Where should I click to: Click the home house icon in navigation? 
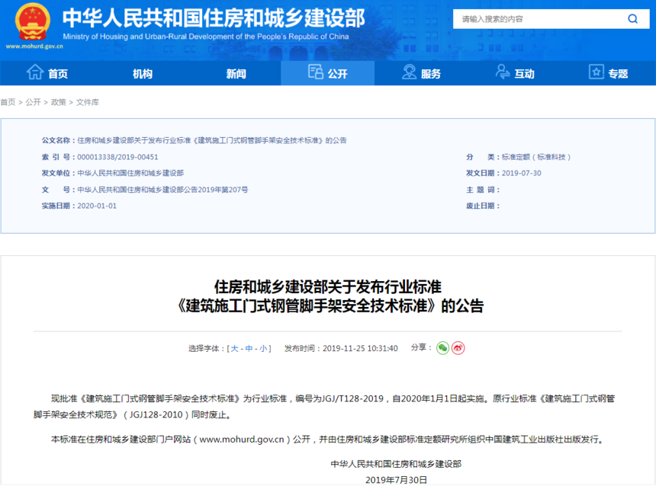point(35,72)
